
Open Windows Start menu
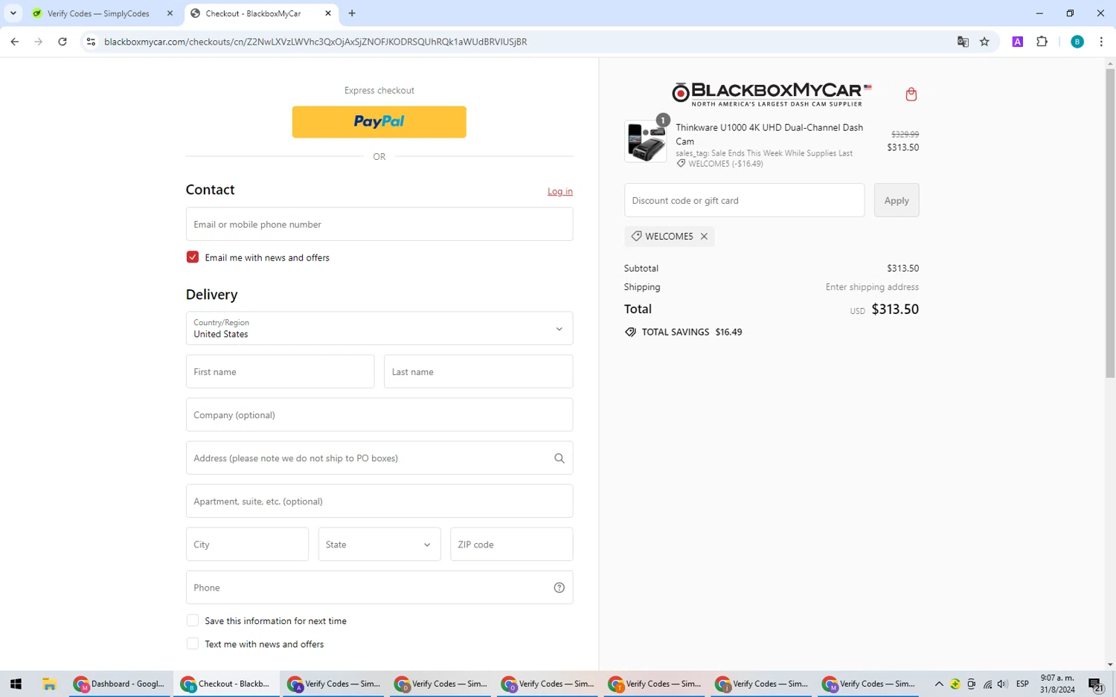(x=16, y=684)
